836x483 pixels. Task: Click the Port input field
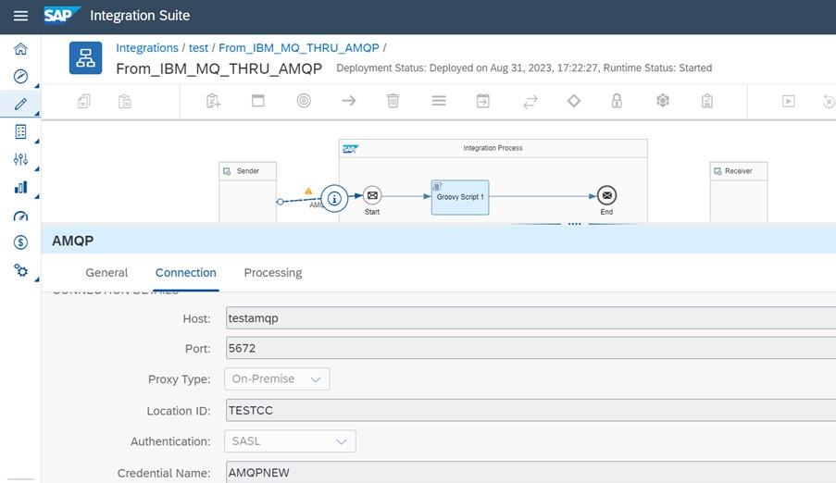(x=530, y=348)
